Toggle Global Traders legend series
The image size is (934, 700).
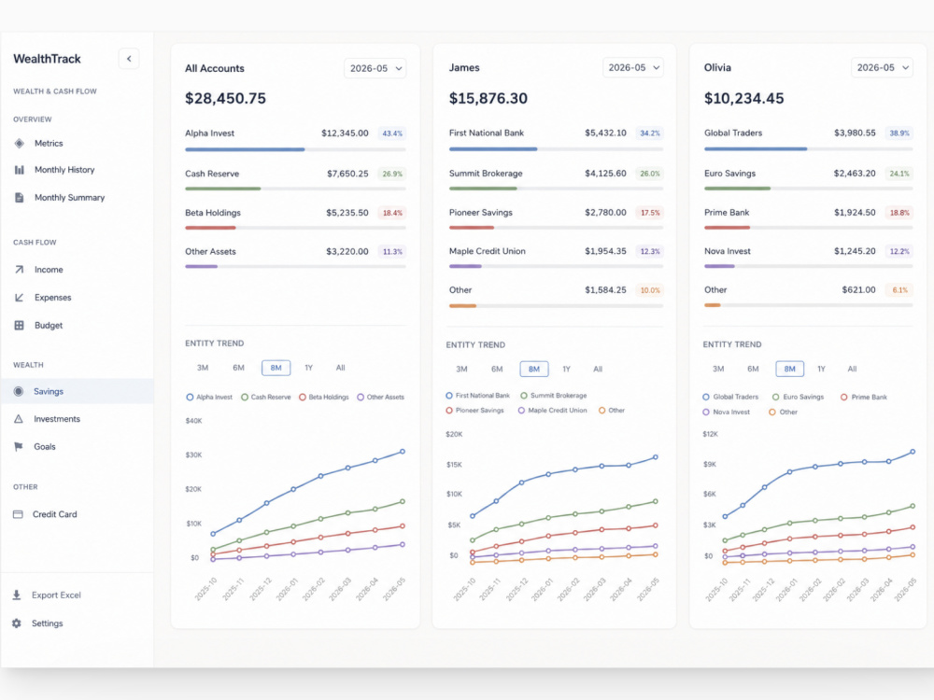click(730, 397)
